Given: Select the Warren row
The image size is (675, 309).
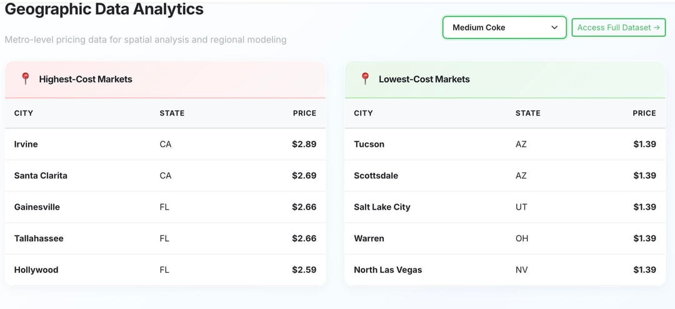Looking at the screenshot, I should pyautogui.click(x=505, y=238).
